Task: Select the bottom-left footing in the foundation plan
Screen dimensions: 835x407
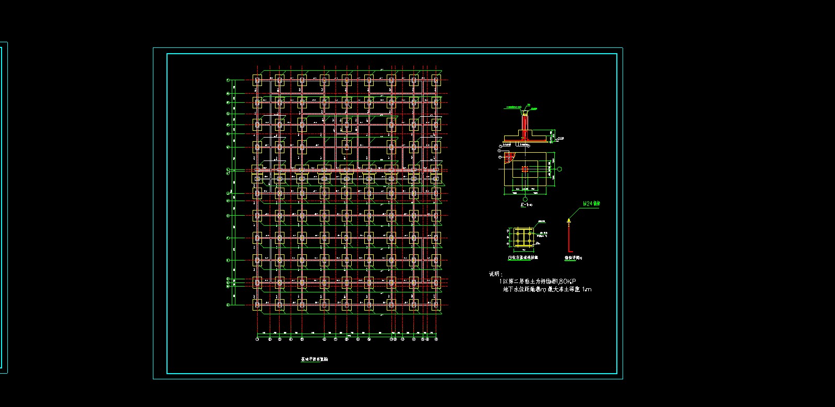Action: (257, 304)
